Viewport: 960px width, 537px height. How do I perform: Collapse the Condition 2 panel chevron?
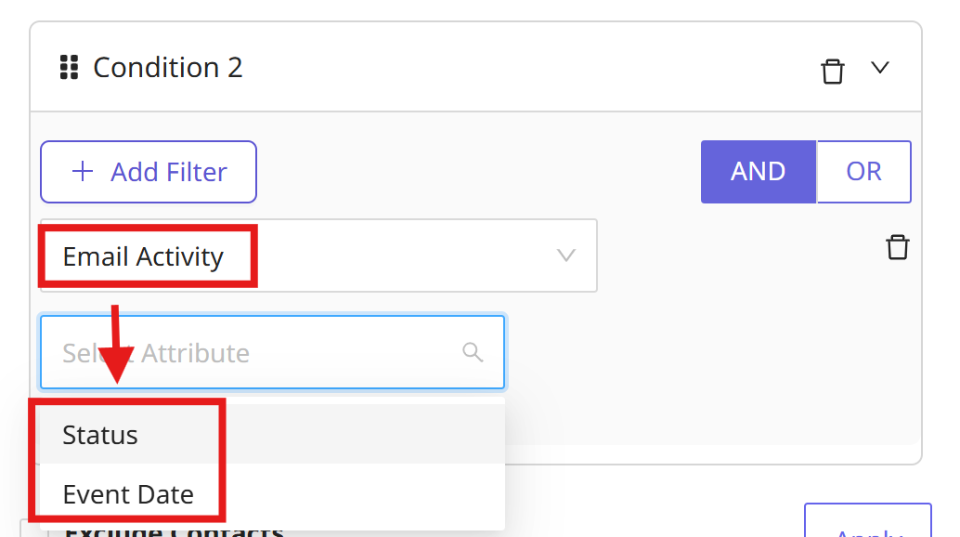click(879, 68)
